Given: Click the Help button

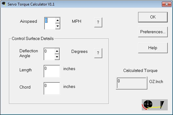Looking at the screenshot, I should point(153,48).
